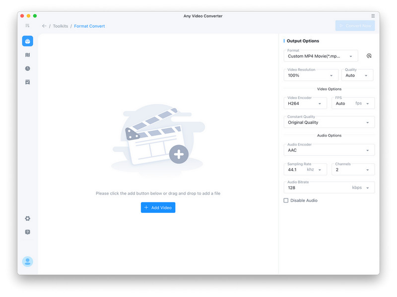Open the task list checkmark icon

28,82
